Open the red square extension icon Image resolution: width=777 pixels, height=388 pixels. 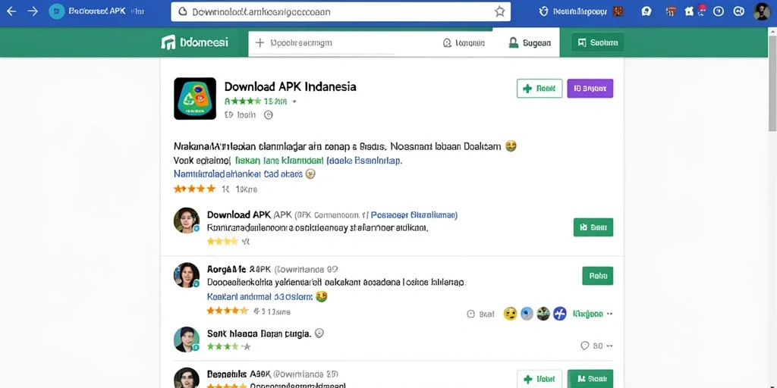(x=618, y=11)
